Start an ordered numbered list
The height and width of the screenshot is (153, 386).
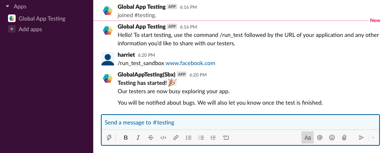click(188, 138)
